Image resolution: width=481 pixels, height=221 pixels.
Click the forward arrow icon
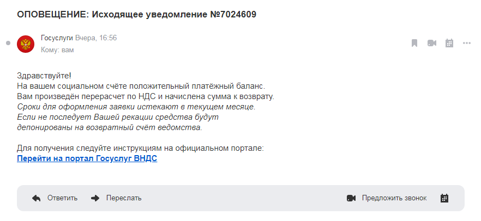click(95, 198)
